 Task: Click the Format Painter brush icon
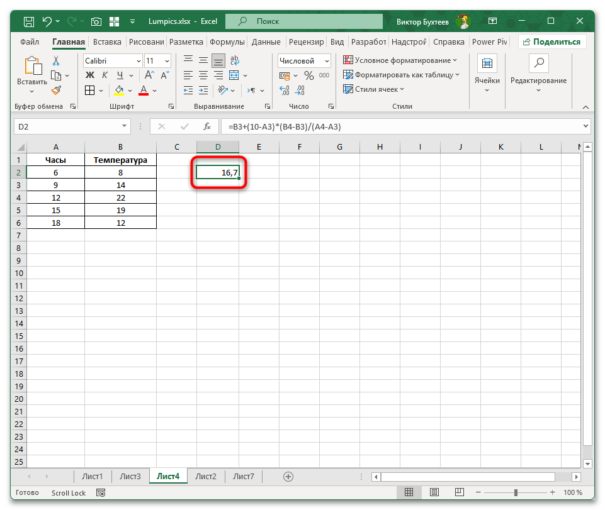(56, 90)
